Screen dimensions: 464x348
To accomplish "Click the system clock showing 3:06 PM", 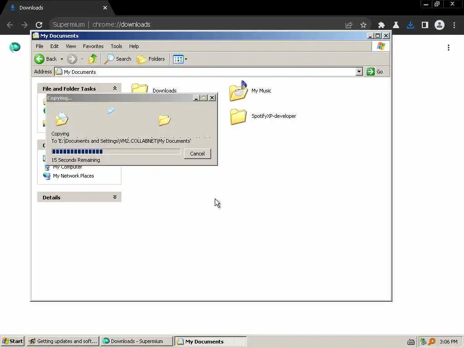I will 448,342.
